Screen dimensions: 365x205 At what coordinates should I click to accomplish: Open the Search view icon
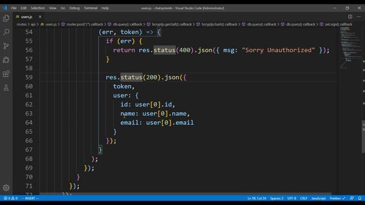(6, 32)
